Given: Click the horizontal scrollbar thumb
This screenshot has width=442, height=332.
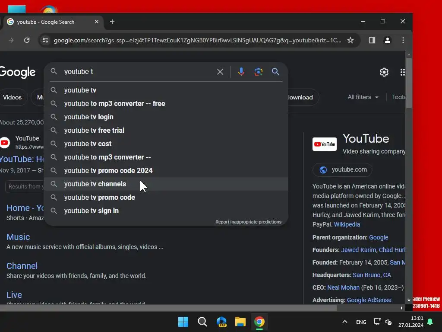Looking at the screenshot, I should (168, 308).
